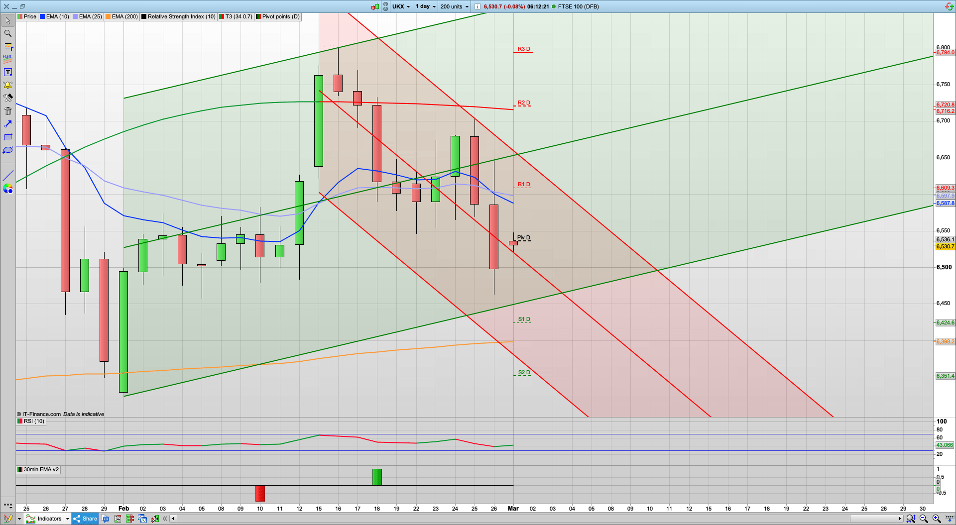The height and width of the screenshot is (525, 956).
Task: Select the rectangle drawing tool
Action: 8,137
